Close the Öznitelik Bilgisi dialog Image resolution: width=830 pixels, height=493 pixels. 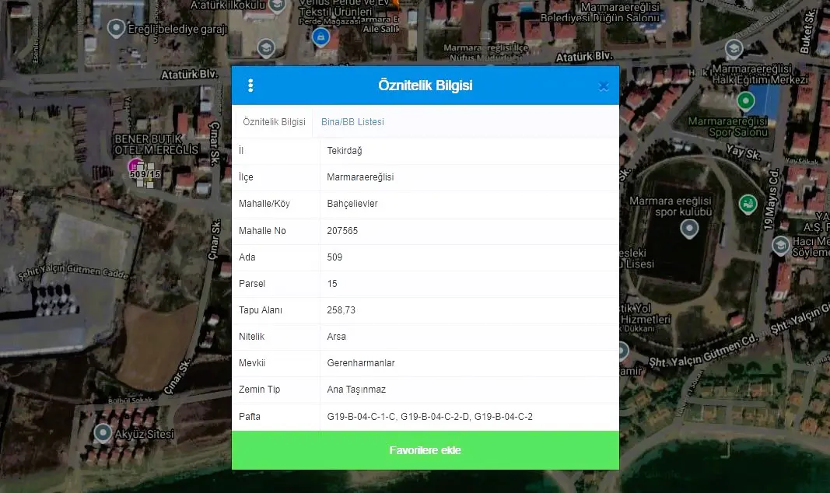(x=604, y=86)
